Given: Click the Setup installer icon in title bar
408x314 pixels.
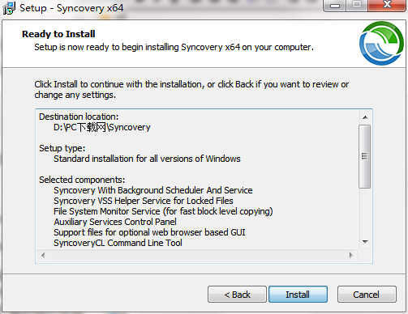Looking at the screenshot, I should click(x=9, y=8).
